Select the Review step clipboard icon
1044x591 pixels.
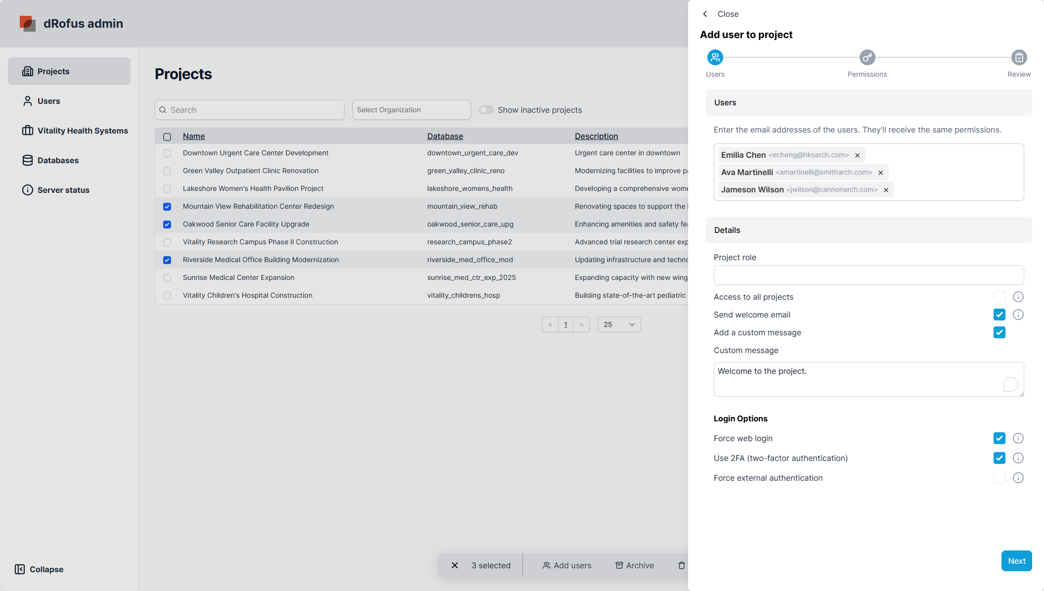pos(1019,57)
